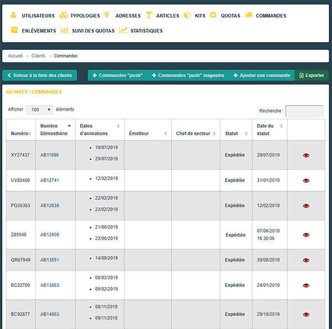Open the Typologies menu
The height and width of the screenshot is (329, 332).
[85, 15]
